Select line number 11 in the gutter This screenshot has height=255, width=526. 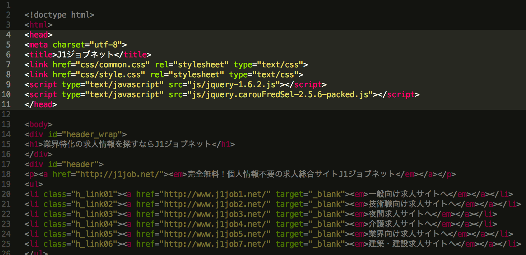click(6, 105)
